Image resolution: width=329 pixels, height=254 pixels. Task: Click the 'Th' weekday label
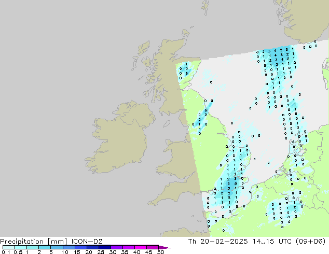pyautogui.click(x=192, y=242)
